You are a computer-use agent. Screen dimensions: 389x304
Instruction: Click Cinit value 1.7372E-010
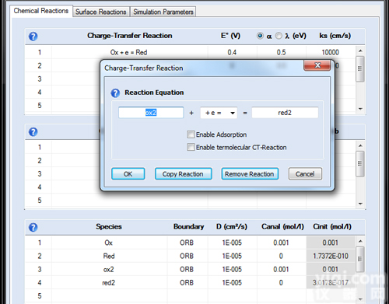[x=331, y=256]
